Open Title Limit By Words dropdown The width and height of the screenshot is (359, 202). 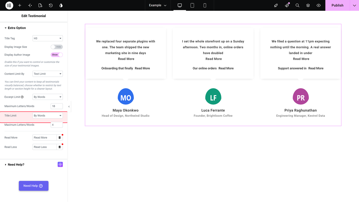tap(48, 116)
